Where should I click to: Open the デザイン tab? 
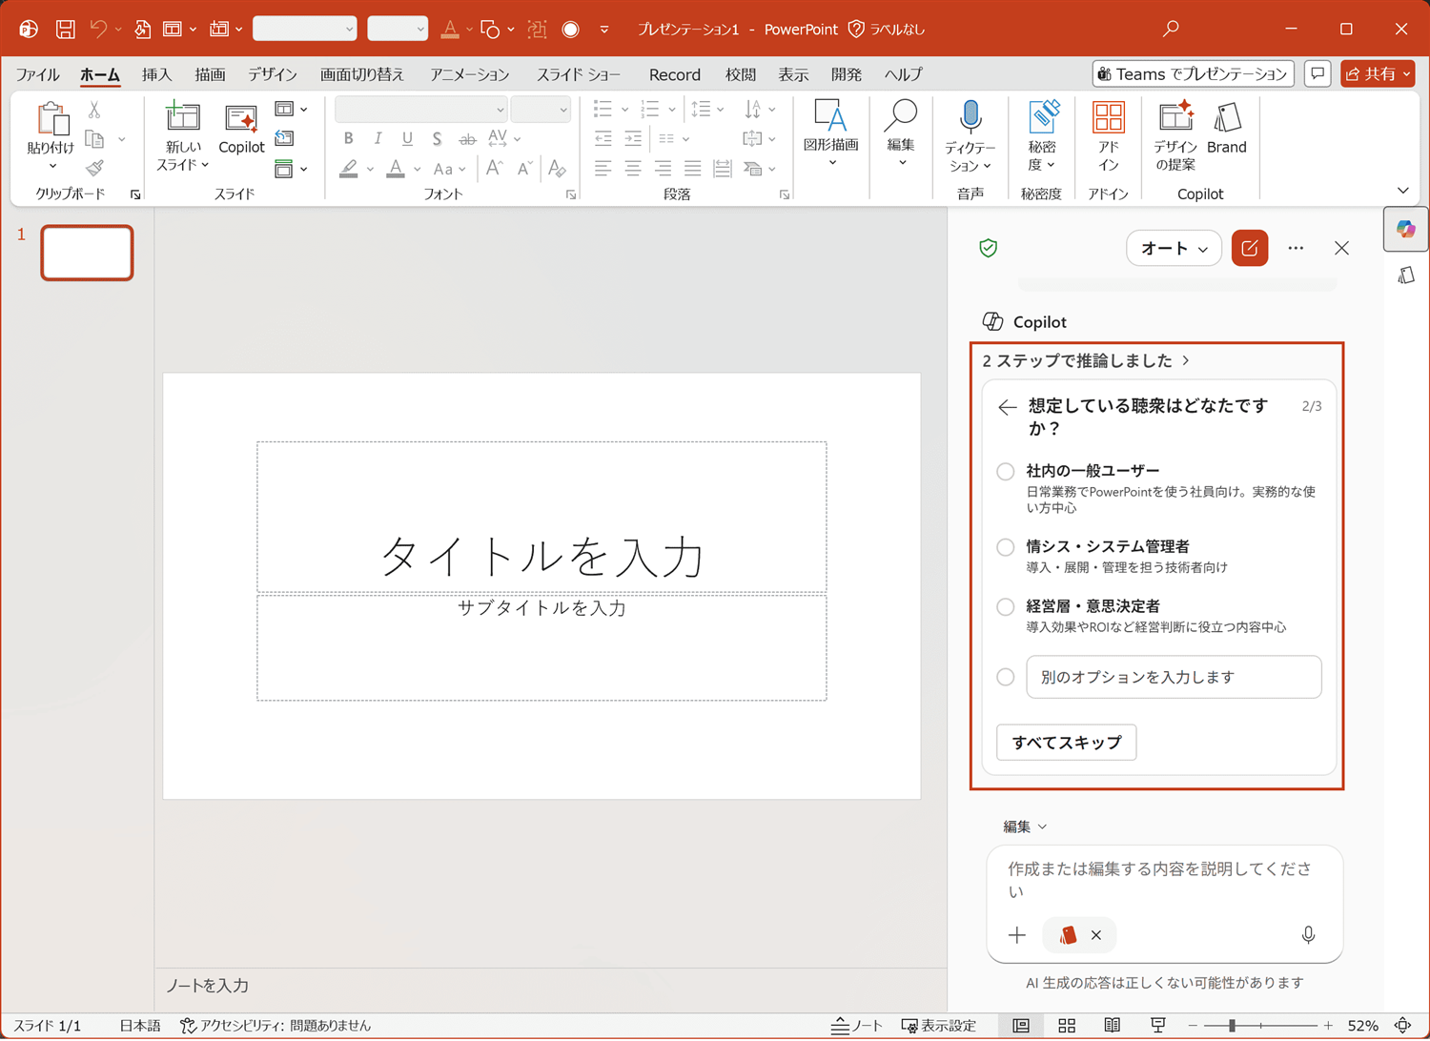click(x=273, y=74)
